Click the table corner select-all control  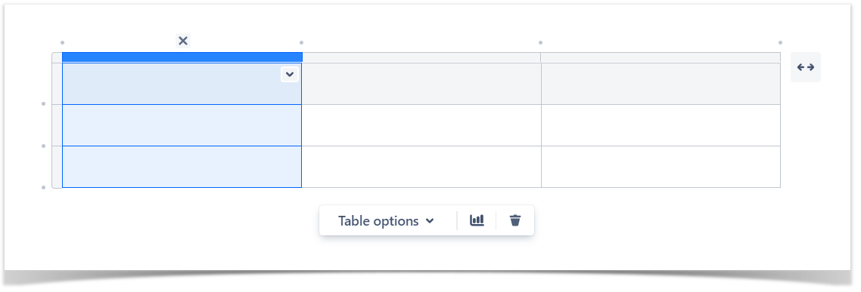click(57, 57)
